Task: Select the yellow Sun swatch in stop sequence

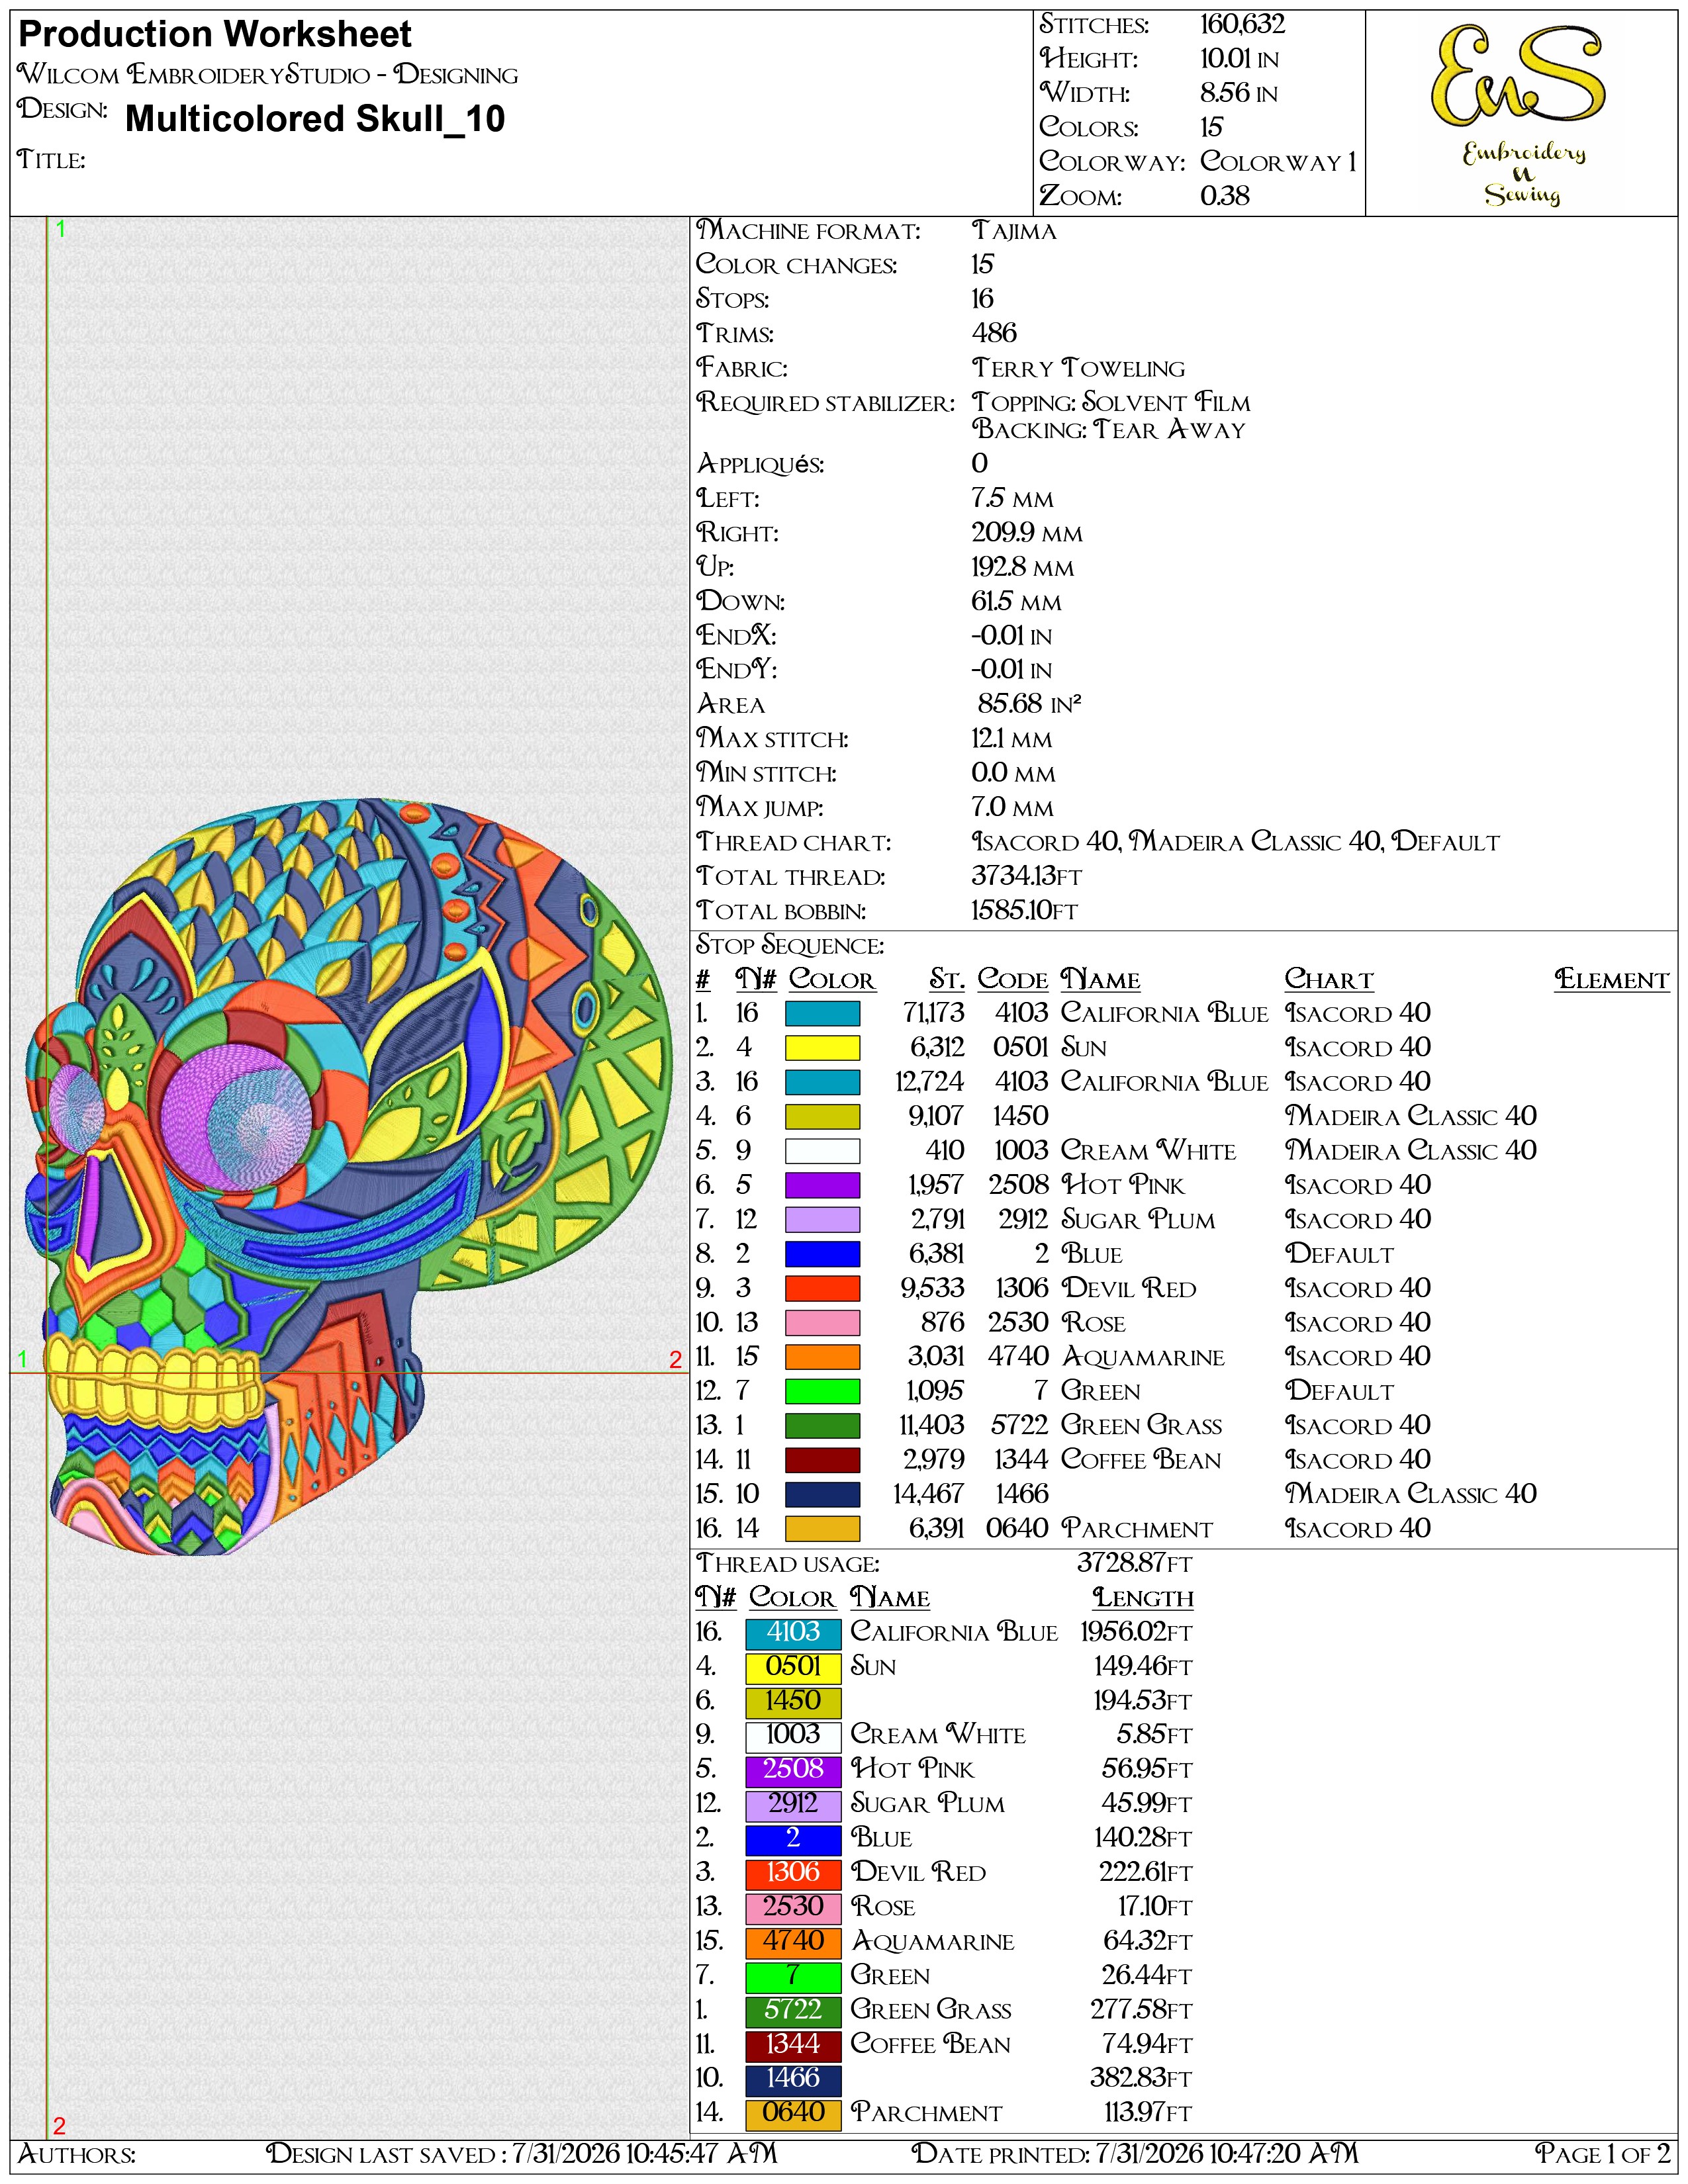Action: 822,1047
